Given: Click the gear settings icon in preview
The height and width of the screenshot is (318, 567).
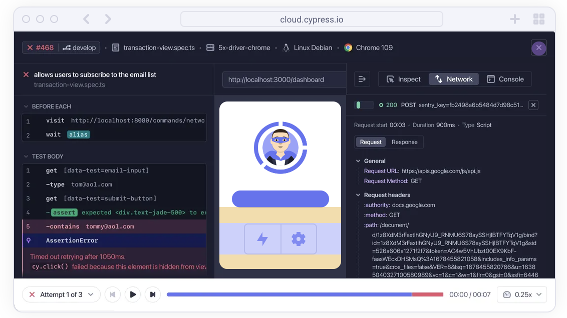Looking at the screenshot, I should (299, 239).
